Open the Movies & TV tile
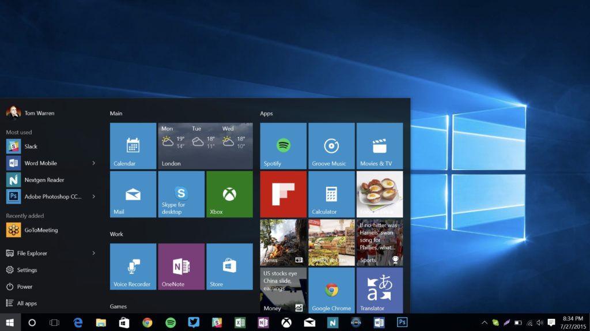The height and width of the screenshot is (331, 590). click(x=379, y=146)
